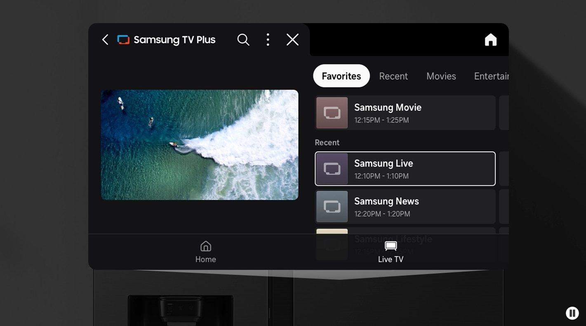Switch to the Live TV bottom tab
The width and height of the screenshot is (586, 326).
(x=391, y=252)
